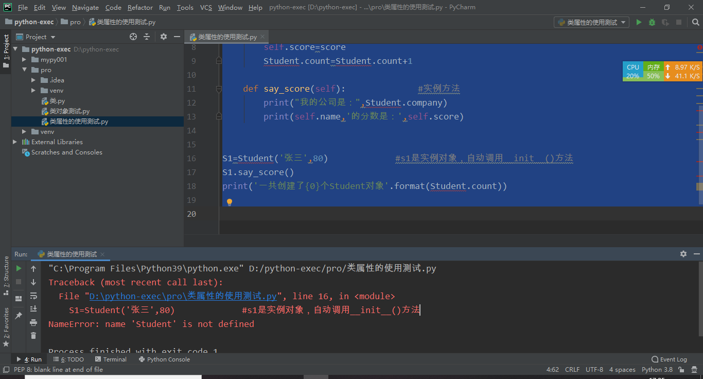Click the Run with Coverage toolbar icon

point(665,22)
